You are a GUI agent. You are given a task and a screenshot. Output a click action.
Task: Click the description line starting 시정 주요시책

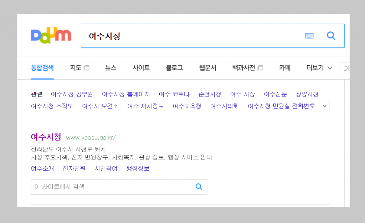[122, 157]
